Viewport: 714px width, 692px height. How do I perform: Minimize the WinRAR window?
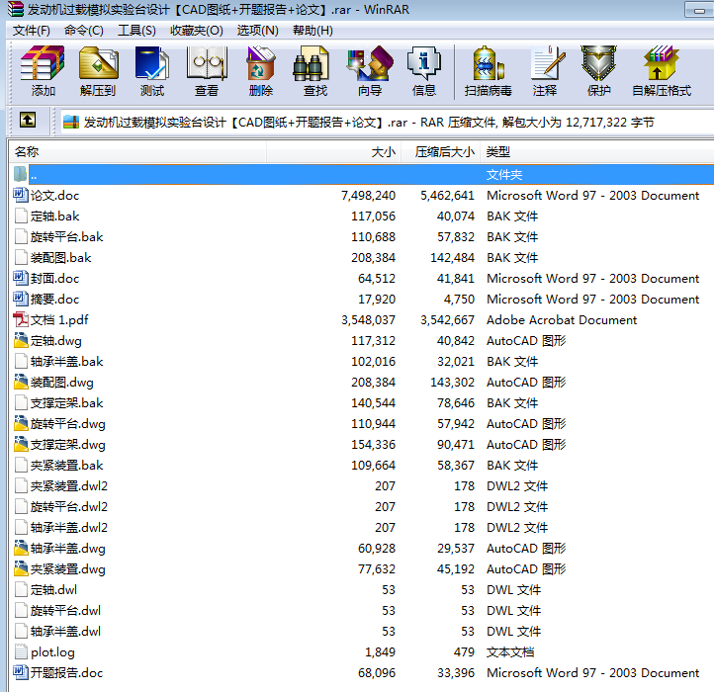(699, 10)
